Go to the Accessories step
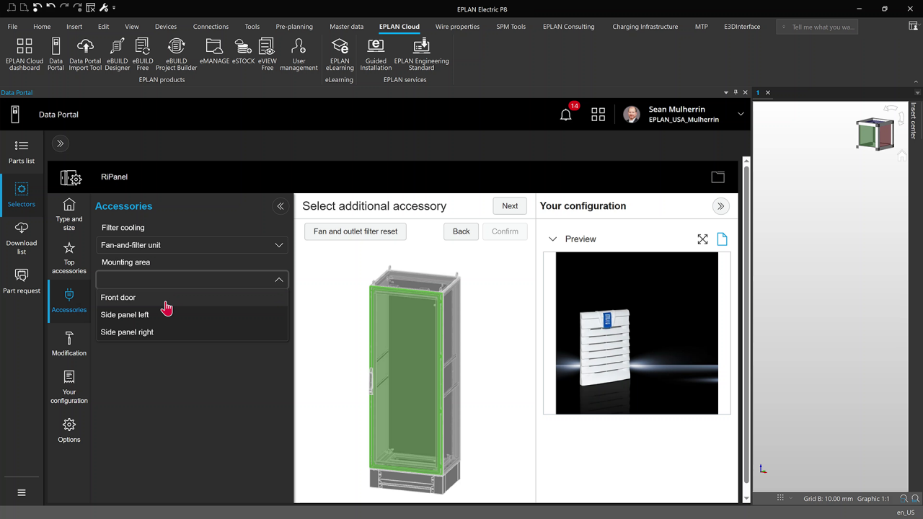The image size is (923, 519). (x=69, y=300)
